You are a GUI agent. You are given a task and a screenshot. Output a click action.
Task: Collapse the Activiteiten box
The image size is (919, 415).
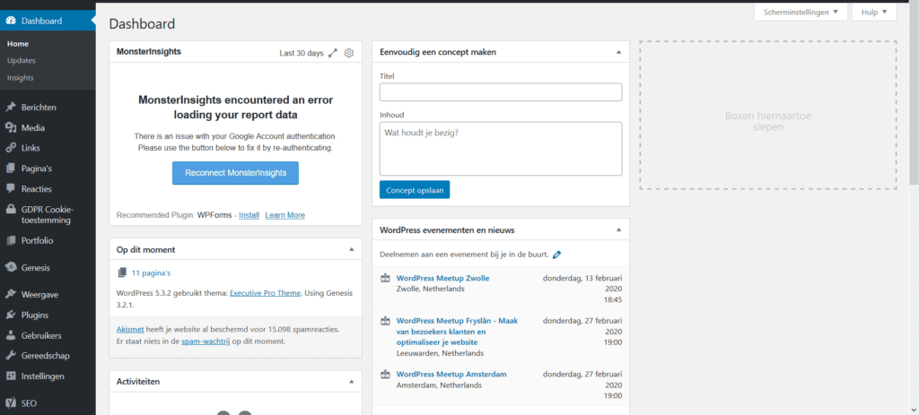pyautogui.click(x=352, y=382)
